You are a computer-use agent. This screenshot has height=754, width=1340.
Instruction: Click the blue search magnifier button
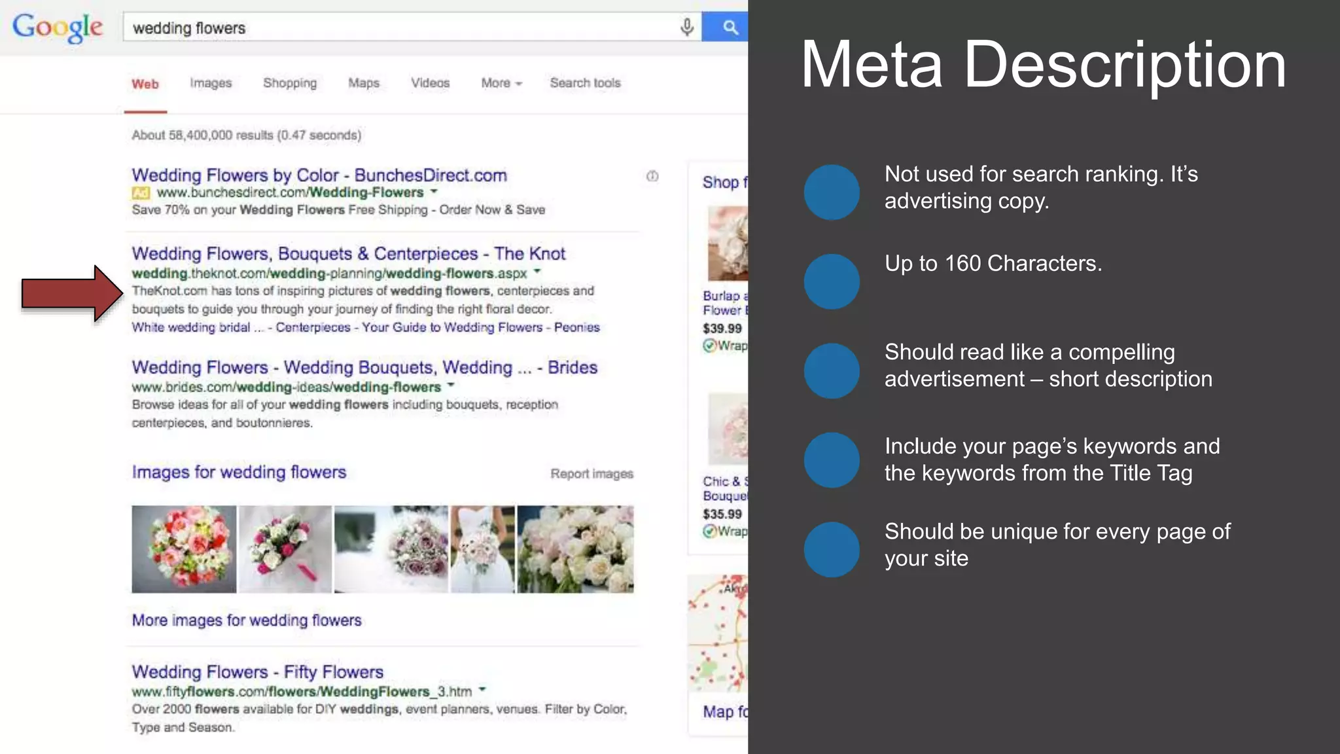[725, 27]
